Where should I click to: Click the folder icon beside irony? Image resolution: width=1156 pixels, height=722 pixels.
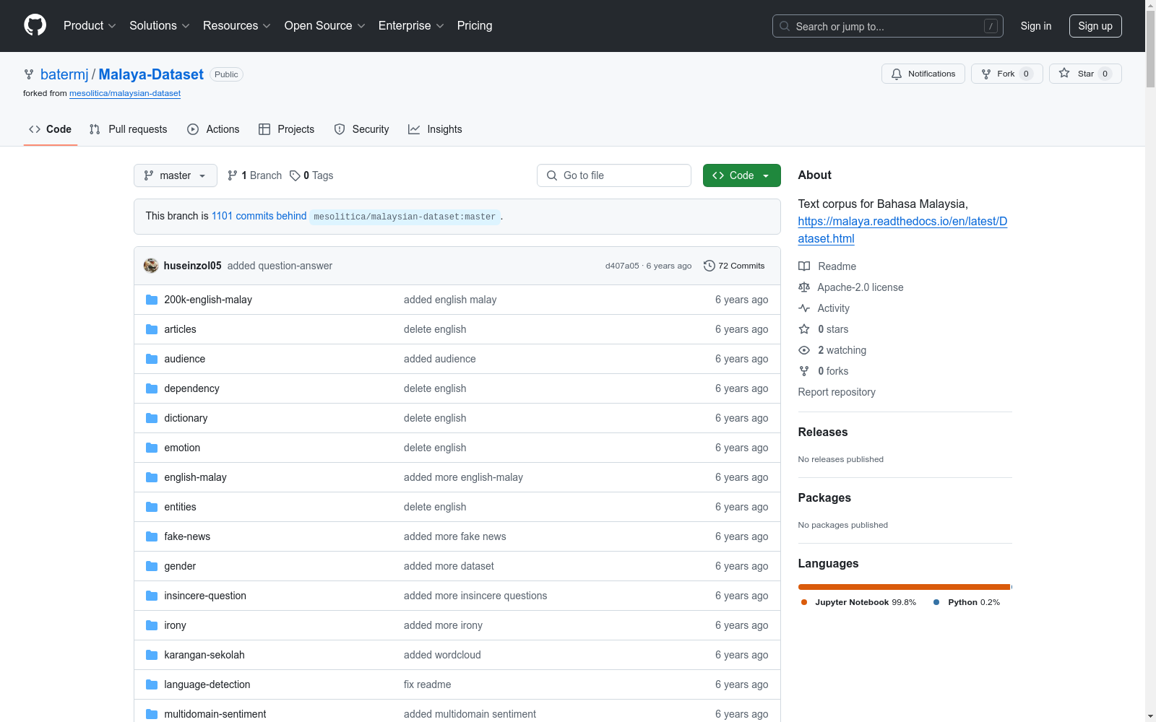[152, 625]
